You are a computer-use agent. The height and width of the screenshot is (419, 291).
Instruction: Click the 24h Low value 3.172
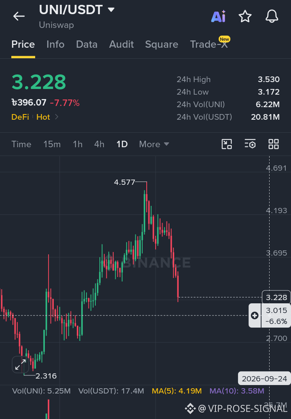(269, 92)
